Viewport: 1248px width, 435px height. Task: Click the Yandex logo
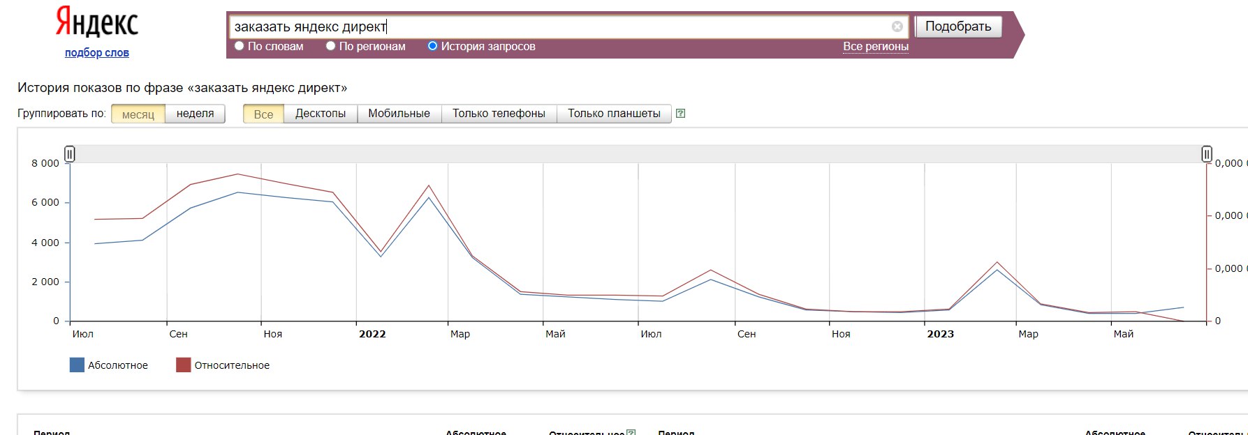click(97, 22)
